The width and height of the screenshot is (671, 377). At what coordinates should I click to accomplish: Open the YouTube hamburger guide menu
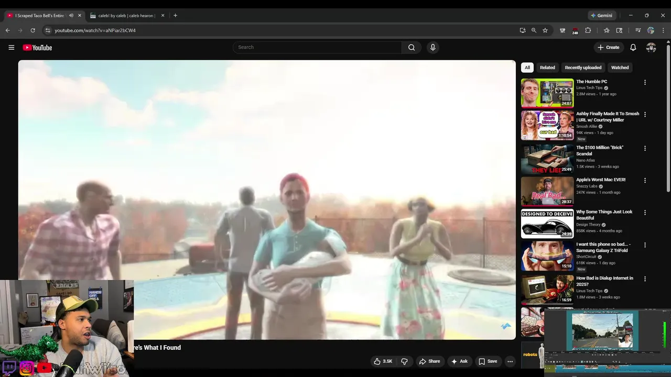(x=11, y=48)
